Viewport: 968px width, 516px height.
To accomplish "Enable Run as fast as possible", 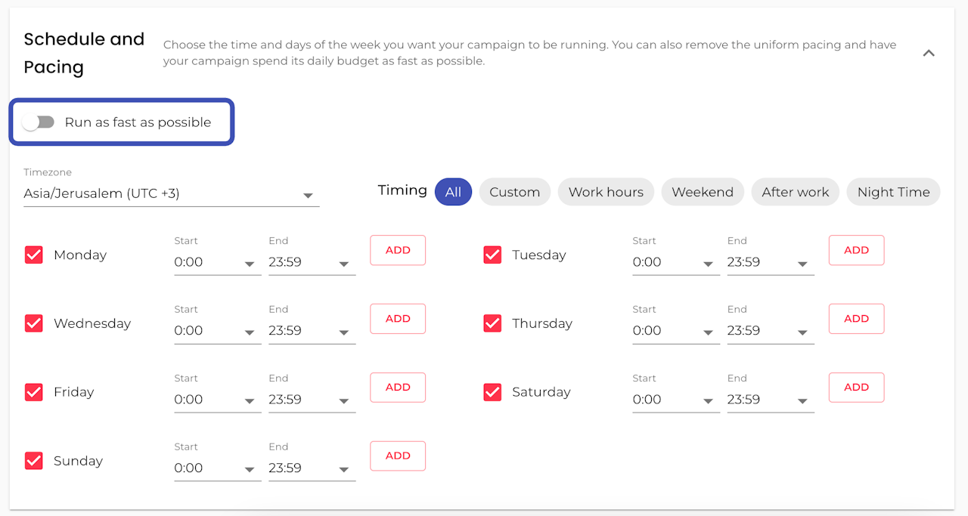I will coord(39,122).
